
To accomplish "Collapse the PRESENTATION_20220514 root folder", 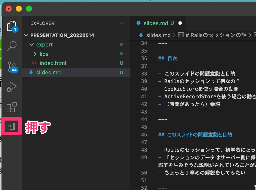I will [x=26, y=35].
